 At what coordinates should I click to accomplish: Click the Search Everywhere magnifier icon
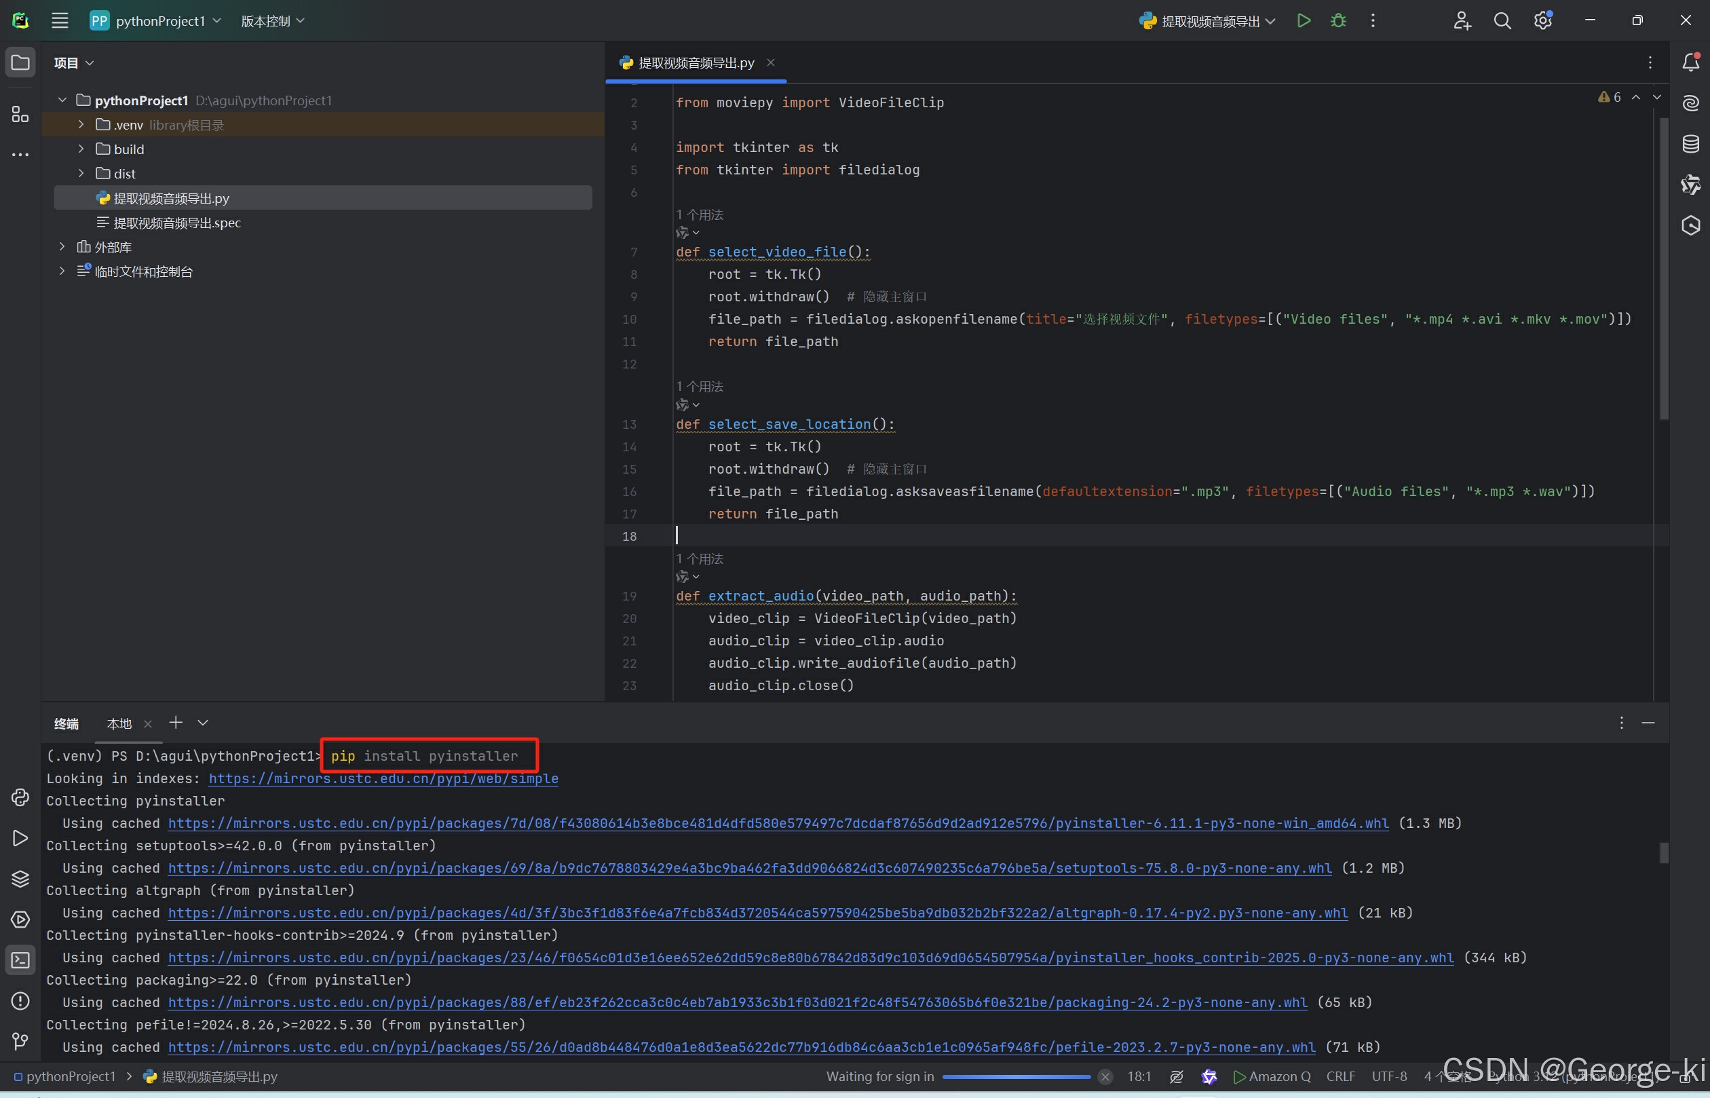(x=1502, y=20)
